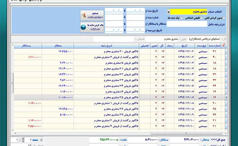The height and width of the screenshot is (146, 238).
Task: Click the table's vertical scroll up arrow
Action: point(13,45)
